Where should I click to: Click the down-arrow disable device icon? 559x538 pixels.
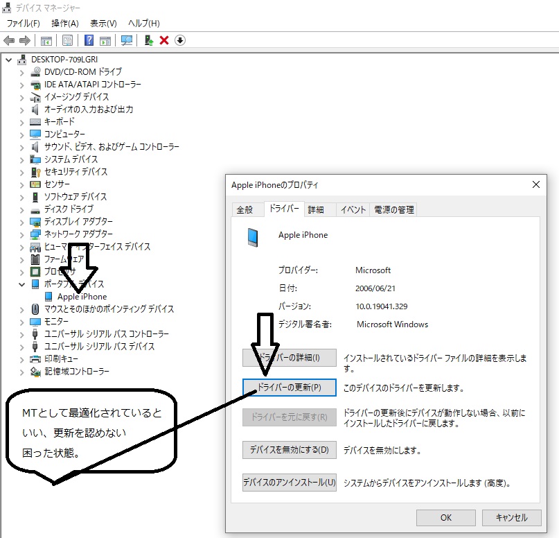[x=180, y=40]
